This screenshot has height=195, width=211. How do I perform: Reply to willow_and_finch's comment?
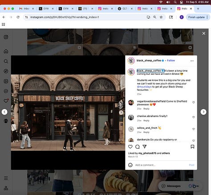(x=146, y=132)
